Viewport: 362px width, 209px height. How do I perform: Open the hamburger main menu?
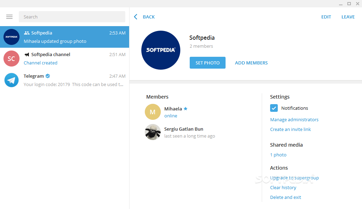(x=9, y=17)
